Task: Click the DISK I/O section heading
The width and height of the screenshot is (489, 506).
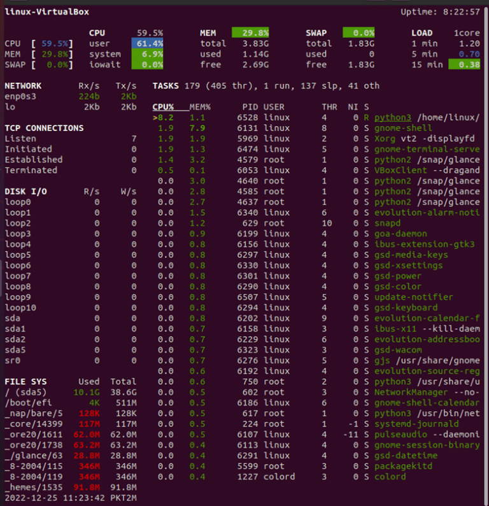Action: [26, 192]
